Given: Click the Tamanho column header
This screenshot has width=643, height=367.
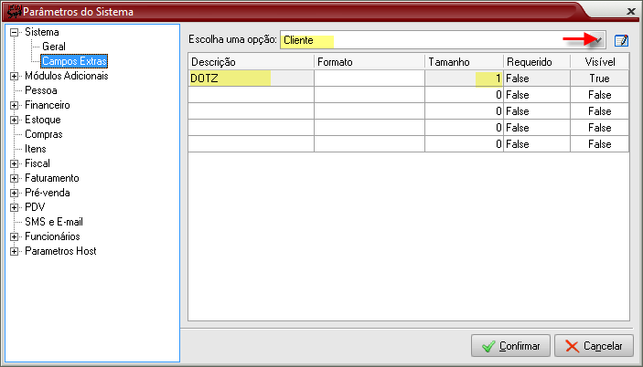Looking at the screenshot, I should click(465, 62).
